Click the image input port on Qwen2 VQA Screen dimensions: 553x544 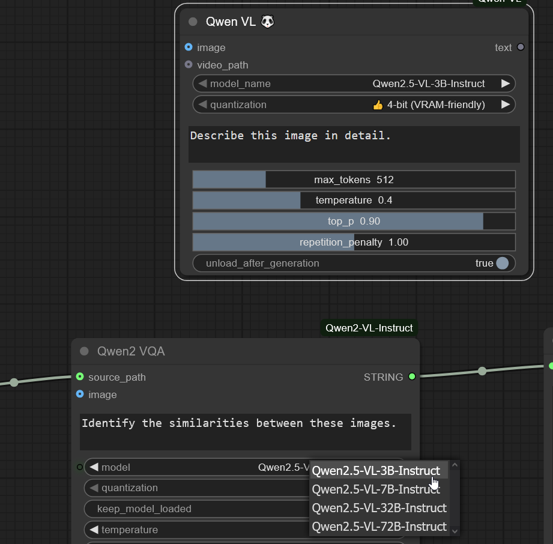80,394
